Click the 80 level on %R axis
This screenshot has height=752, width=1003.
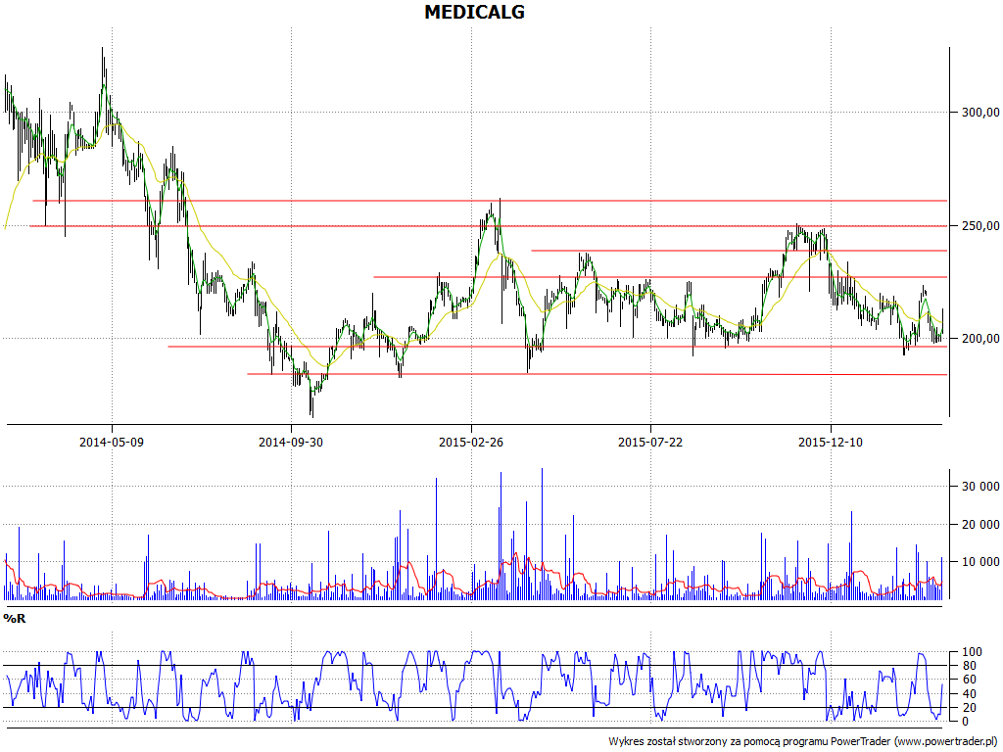click(969, 666)
